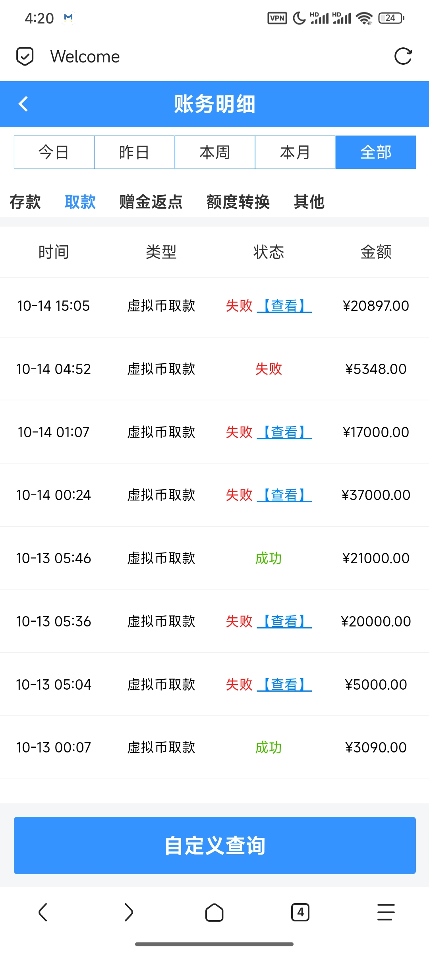This screenshot has width=429, height=954.
Task: Click 查看 for the ¥37000.00 withdrawal
Action: (284, 495)
